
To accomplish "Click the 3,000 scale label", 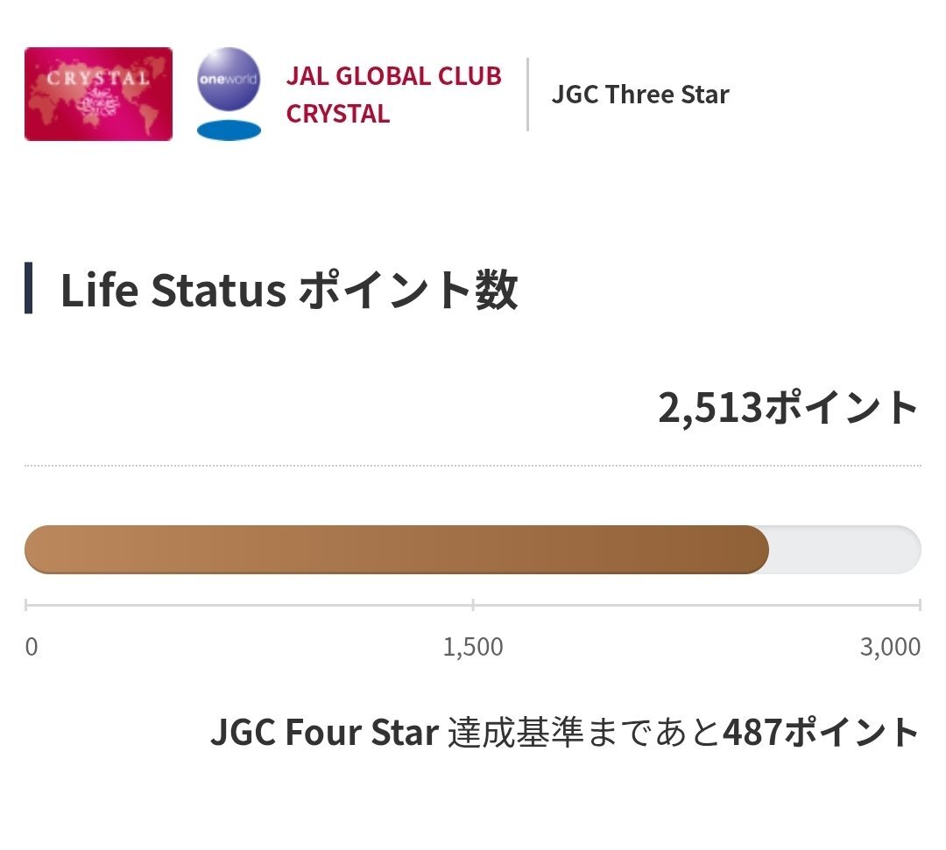I will coord(890,647).
